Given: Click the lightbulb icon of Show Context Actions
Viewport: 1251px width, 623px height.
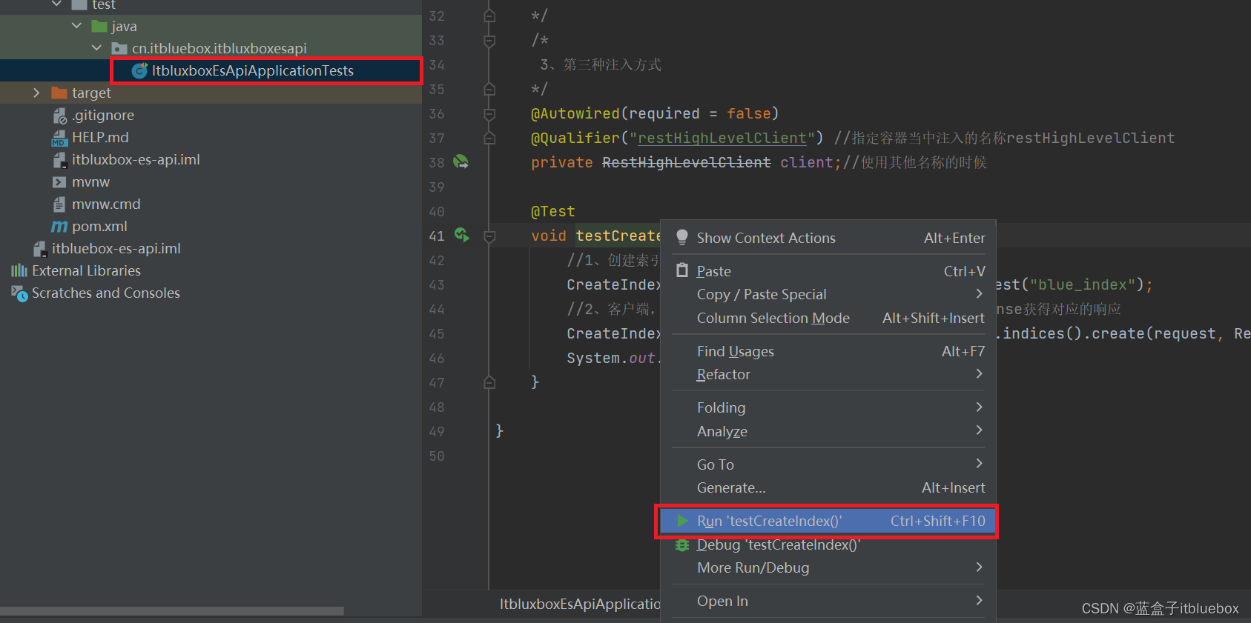Looking at the screenshot, I should coord(682,237).
